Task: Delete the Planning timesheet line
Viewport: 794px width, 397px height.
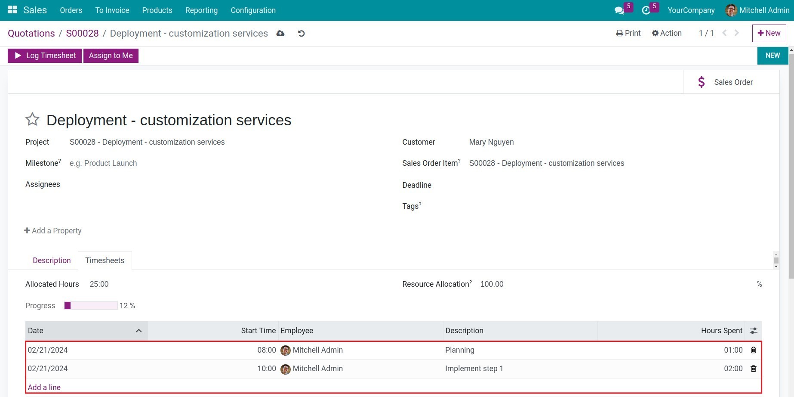Action: [x=754, y=350]
